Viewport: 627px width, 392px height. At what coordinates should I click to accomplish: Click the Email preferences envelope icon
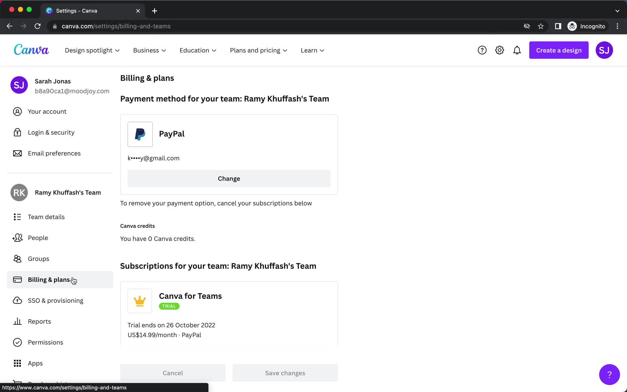pos(17,154)
